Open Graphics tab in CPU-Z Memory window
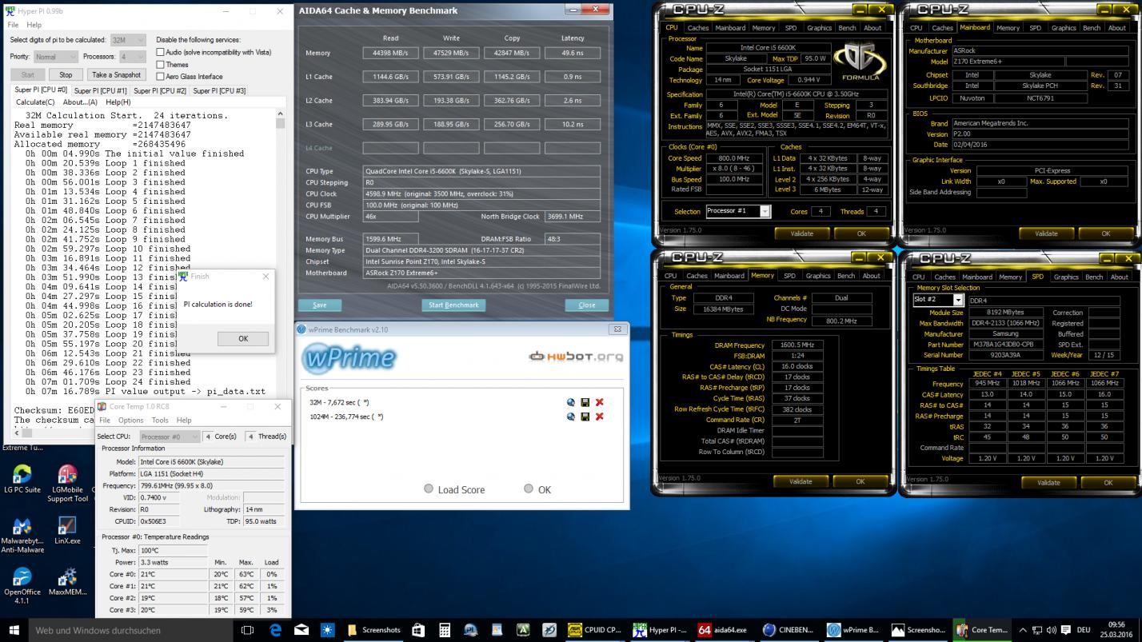The width and height of the screenshot is (1142, 642). (x=818, y=275)
